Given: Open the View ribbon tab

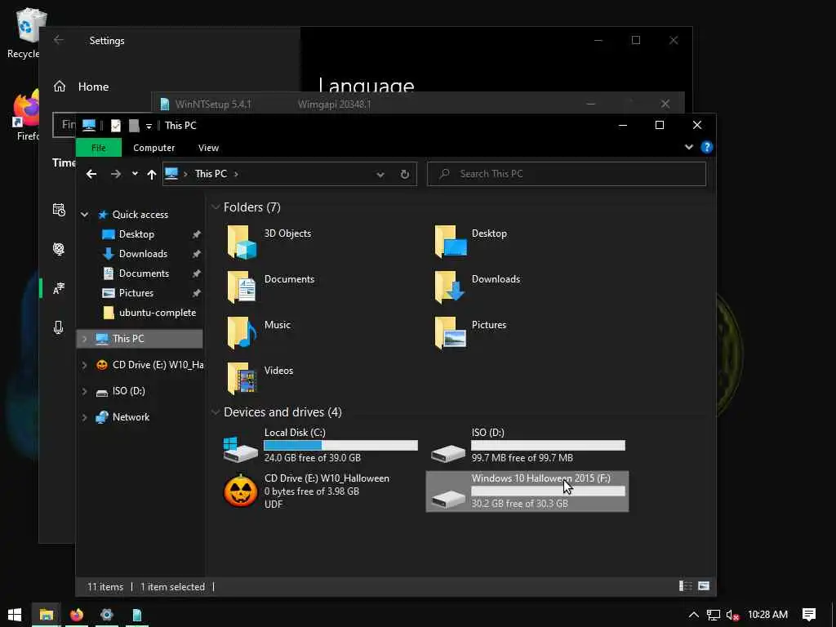Looking at the screenshot, I should 208,148.
